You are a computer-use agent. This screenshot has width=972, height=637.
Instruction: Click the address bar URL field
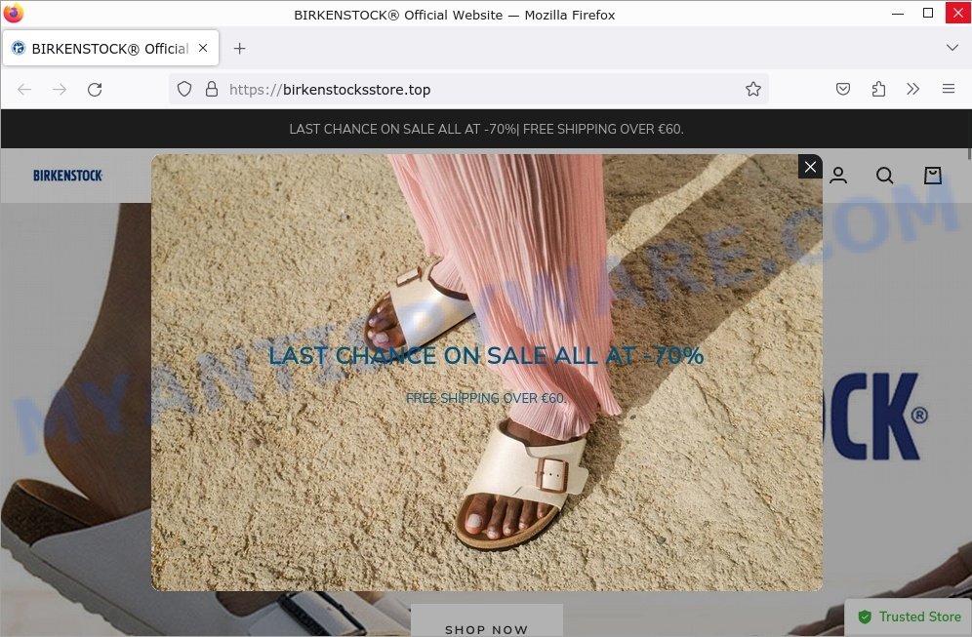tap(468, 89)
